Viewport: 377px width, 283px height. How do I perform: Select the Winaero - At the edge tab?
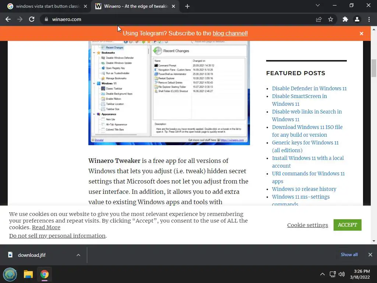[x=135, y=6]
